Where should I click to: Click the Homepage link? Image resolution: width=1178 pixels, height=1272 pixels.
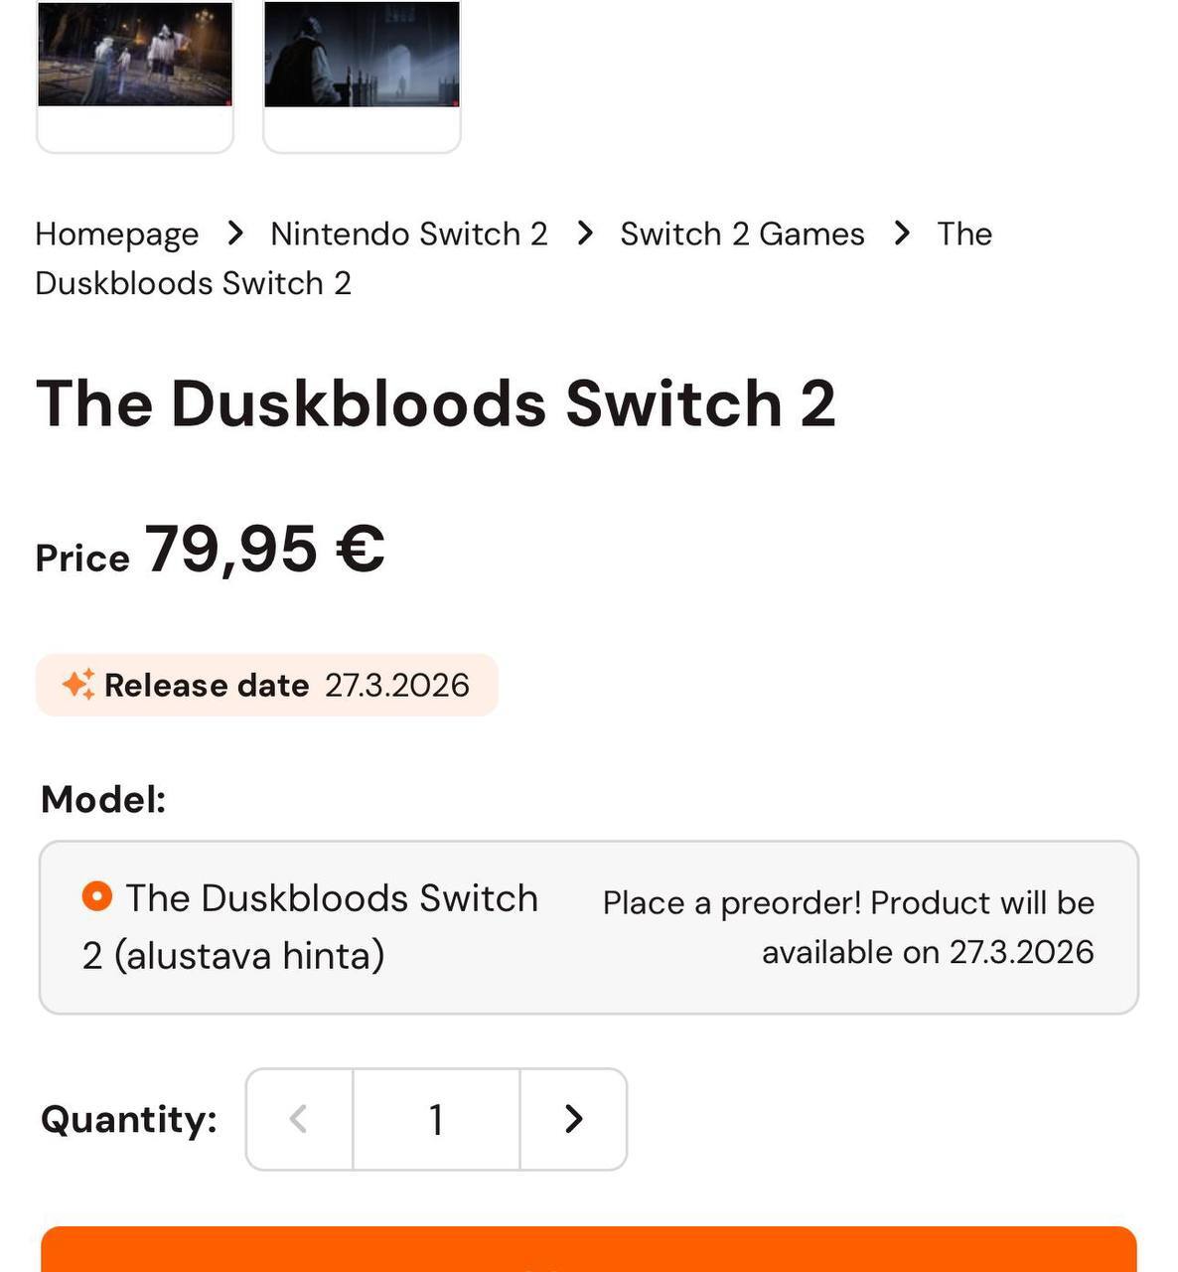[116, 234]
